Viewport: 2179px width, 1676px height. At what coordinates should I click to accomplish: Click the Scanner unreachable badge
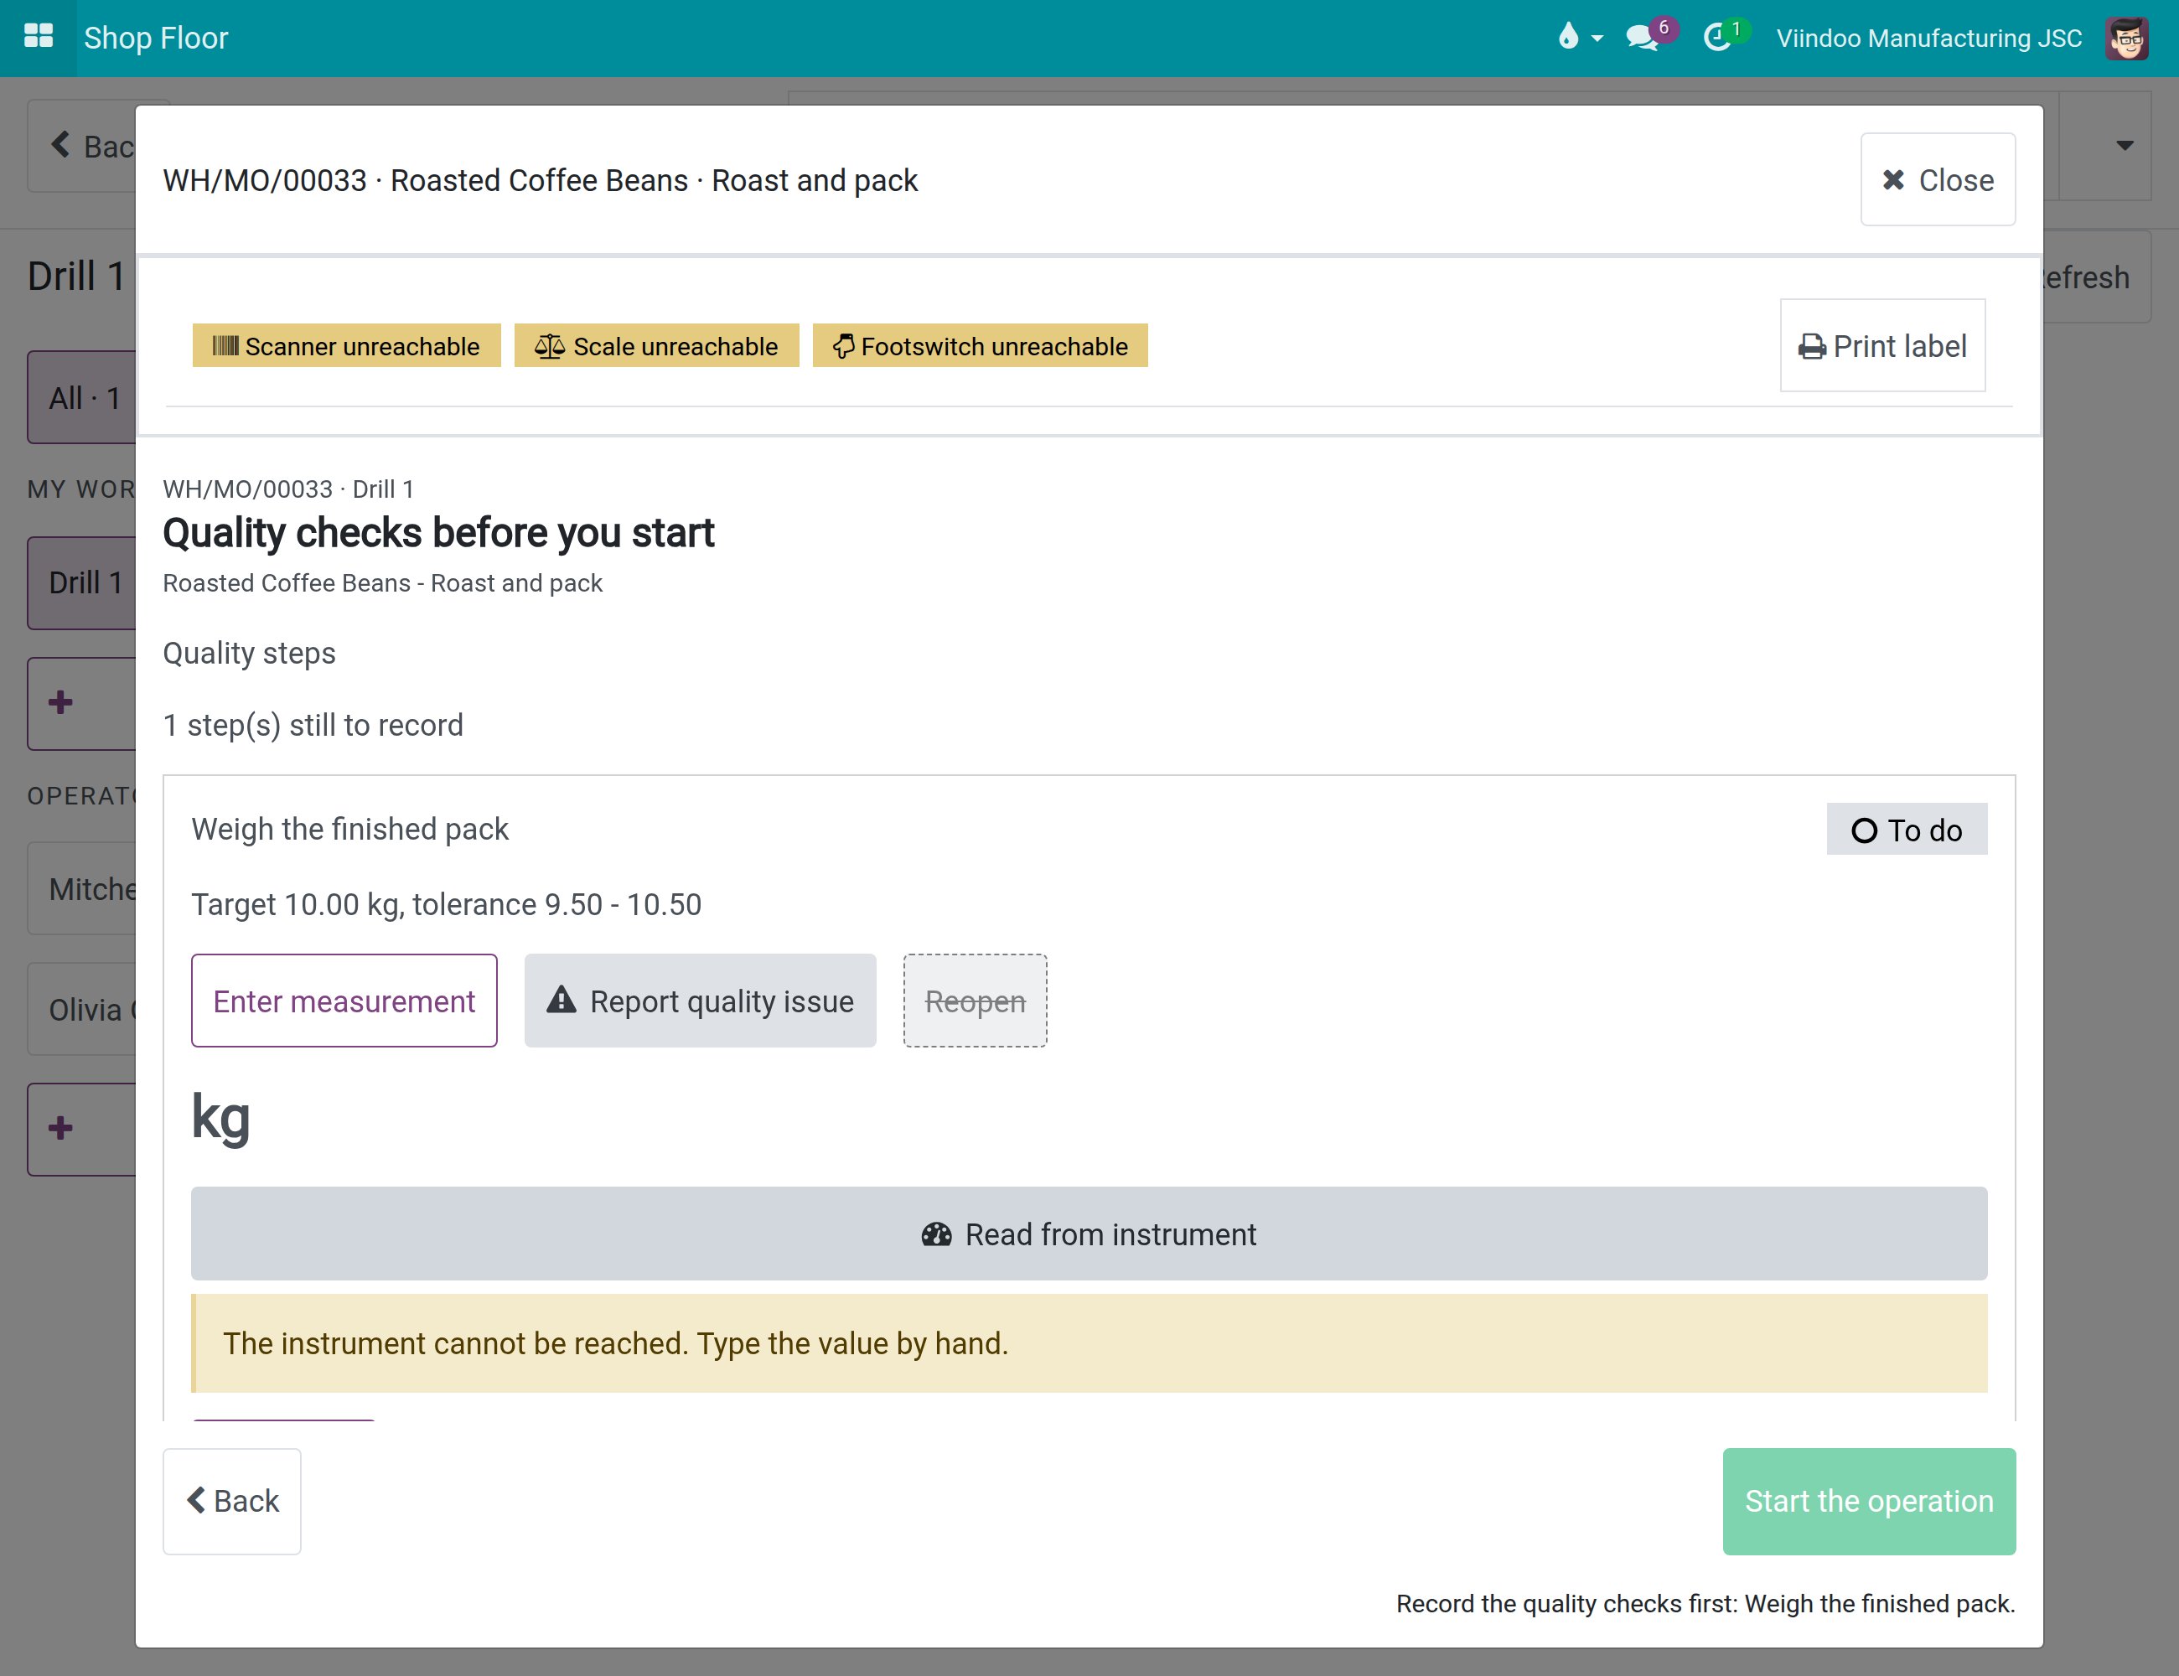point(346,345)
